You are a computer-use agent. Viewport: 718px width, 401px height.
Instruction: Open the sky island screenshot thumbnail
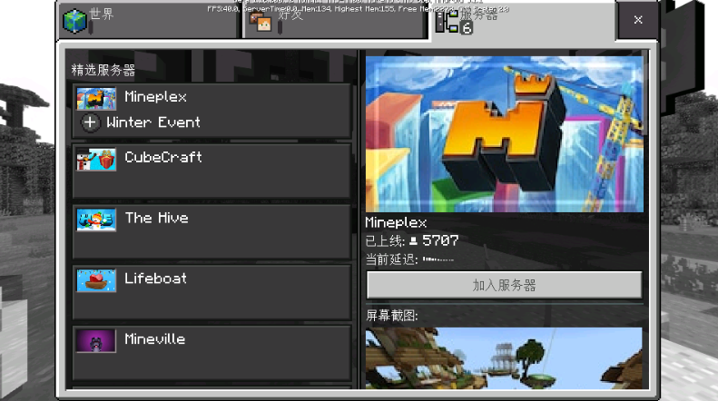click(504, 357)
